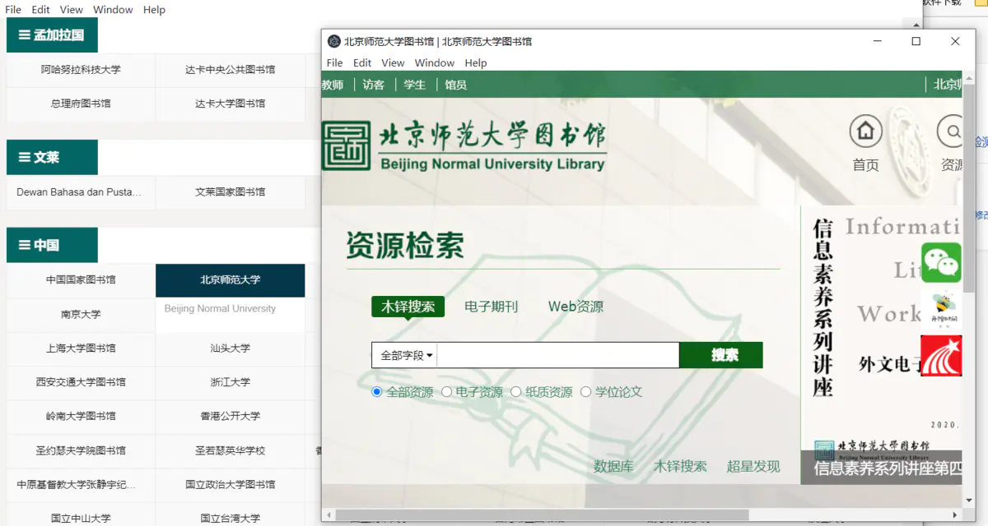Open 中国国家图书馆 entry
This screenshot has height=526, width=988.
(81, 280)
